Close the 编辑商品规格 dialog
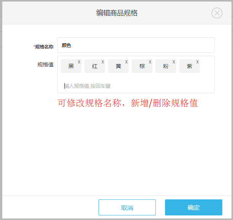Image resolution: width=233 pixels, height=220 pixels. coord(217,13)
